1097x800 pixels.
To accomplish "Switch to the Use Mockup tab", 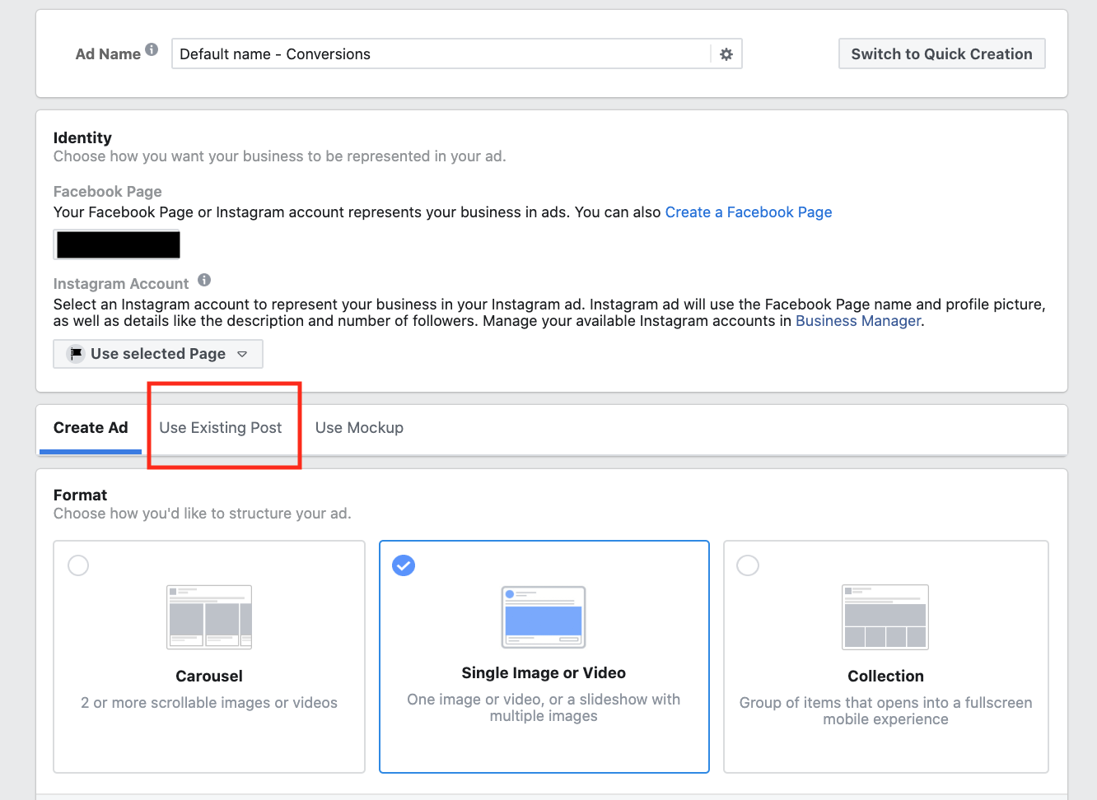I will pos(359,428).
